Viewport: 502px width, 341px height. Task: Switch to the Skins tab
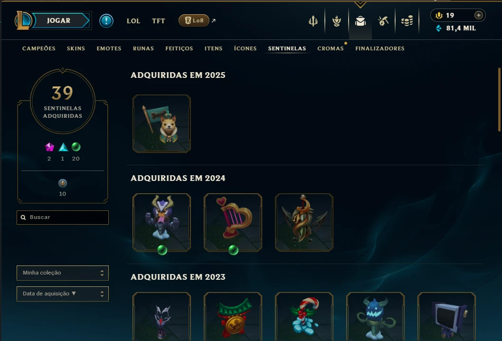(76, 48)
